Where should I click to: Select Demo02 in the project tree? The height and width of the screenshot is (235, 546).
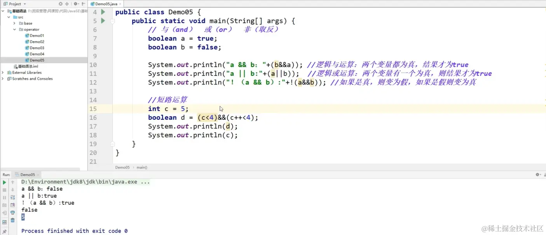[x=35, y=42]
